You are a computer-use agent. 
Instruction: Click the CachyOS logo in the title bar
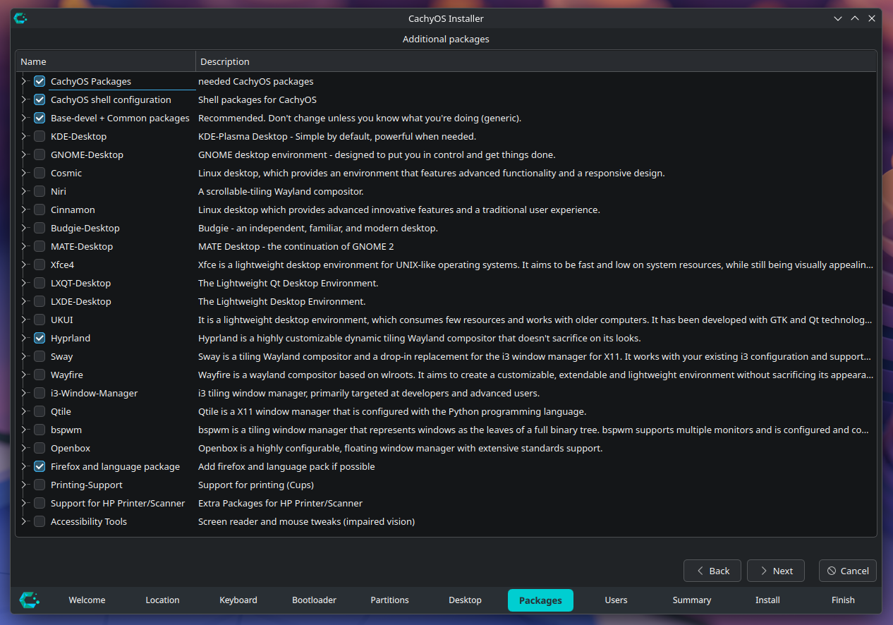click(20, 18)
